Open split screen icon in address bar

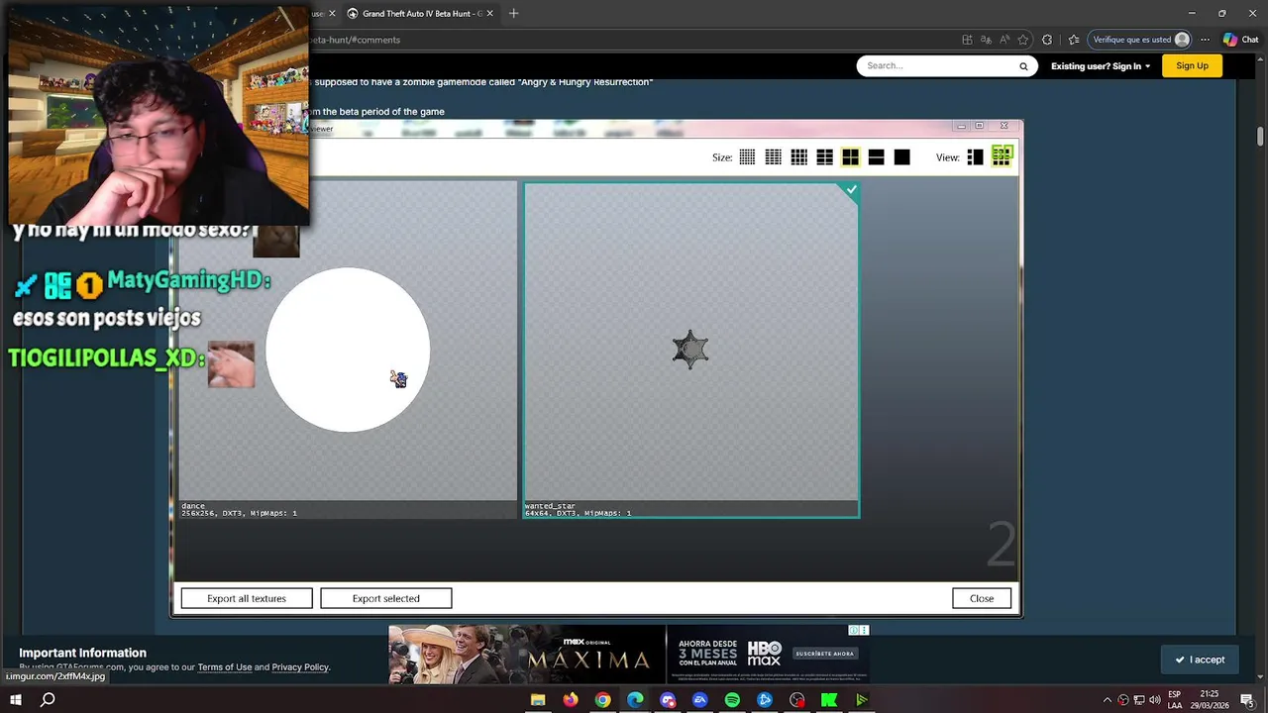967,40
